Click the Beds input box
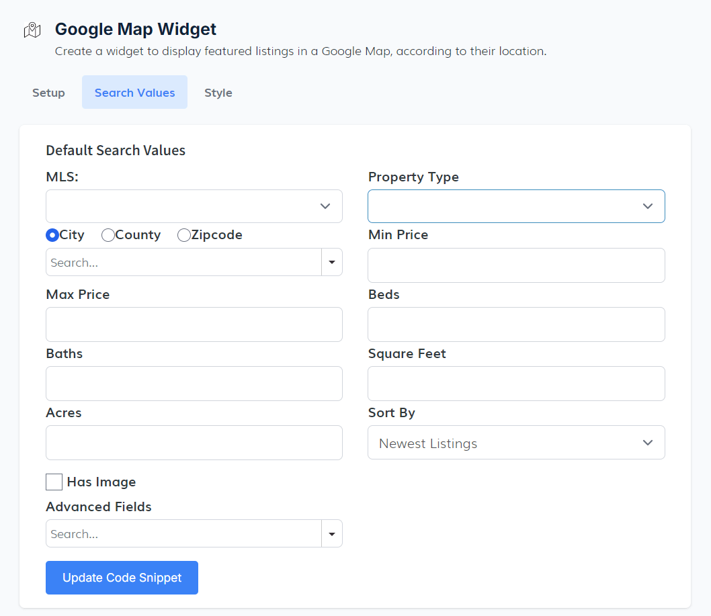The height and width of the screenshot is (616, 711). pos(515,324)
